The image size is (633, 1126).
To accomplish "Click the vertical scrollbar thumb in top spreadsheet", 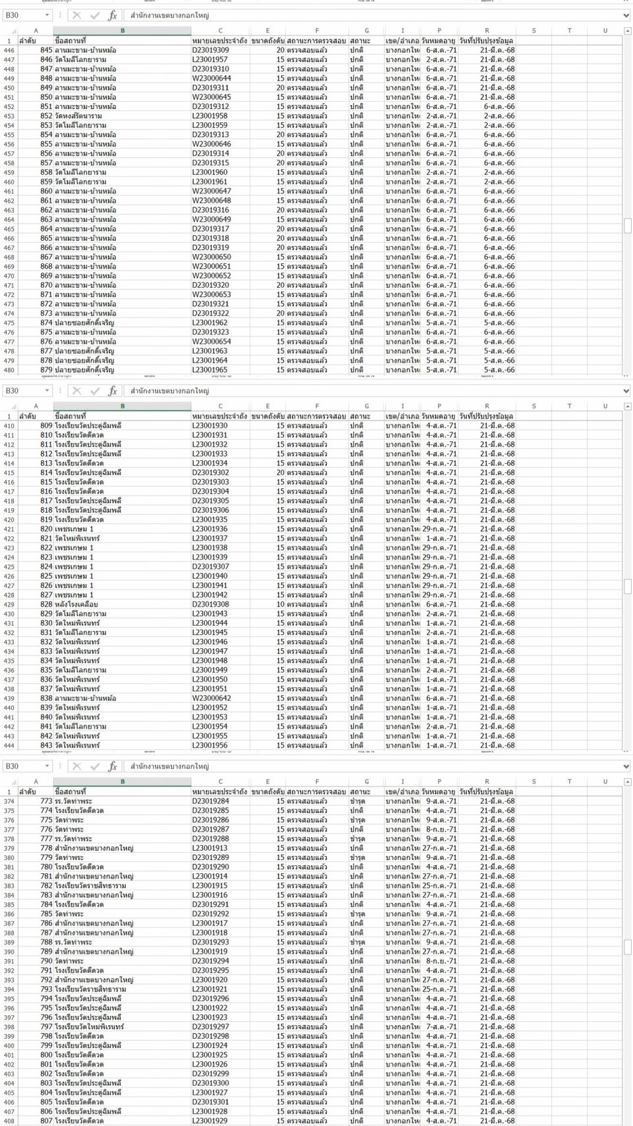I will pos(628,226).
